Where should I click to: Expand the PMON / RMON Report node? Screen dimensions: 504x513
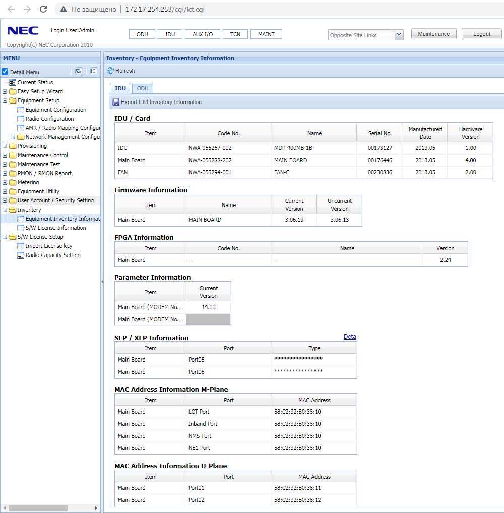coord(5,173)
